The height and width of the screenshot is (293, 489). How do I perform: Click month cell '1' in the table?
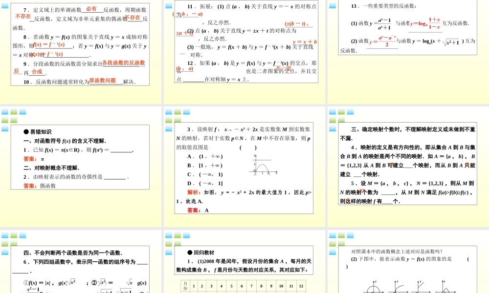[194, 286]
